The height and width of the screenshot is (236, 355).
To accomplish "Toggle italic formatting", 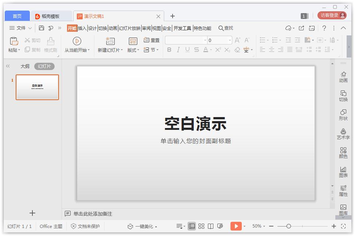I will [x=178, y=50].
